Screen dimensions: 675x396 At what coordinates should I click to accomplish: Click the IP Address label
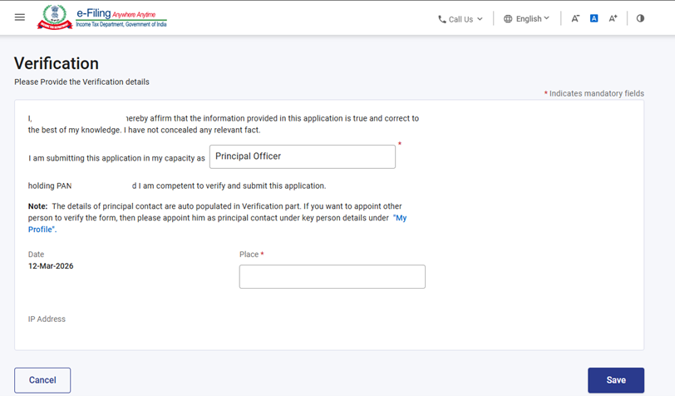[x=47, y=319]
